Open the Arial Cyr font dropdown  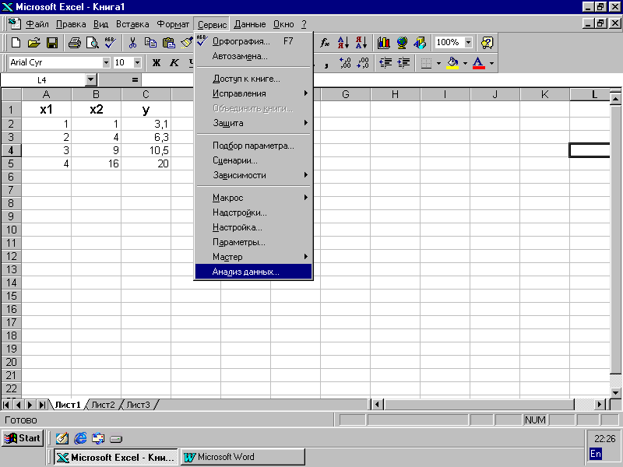[106, 62]
